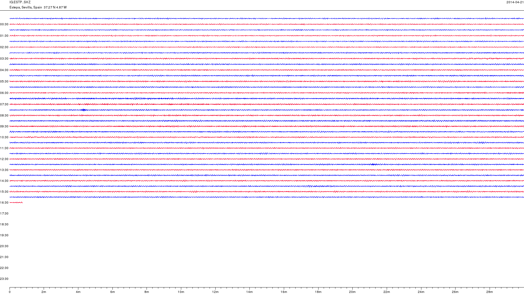Click the 18m axis tick label
The image size is (524, 294).
[318, 292]
